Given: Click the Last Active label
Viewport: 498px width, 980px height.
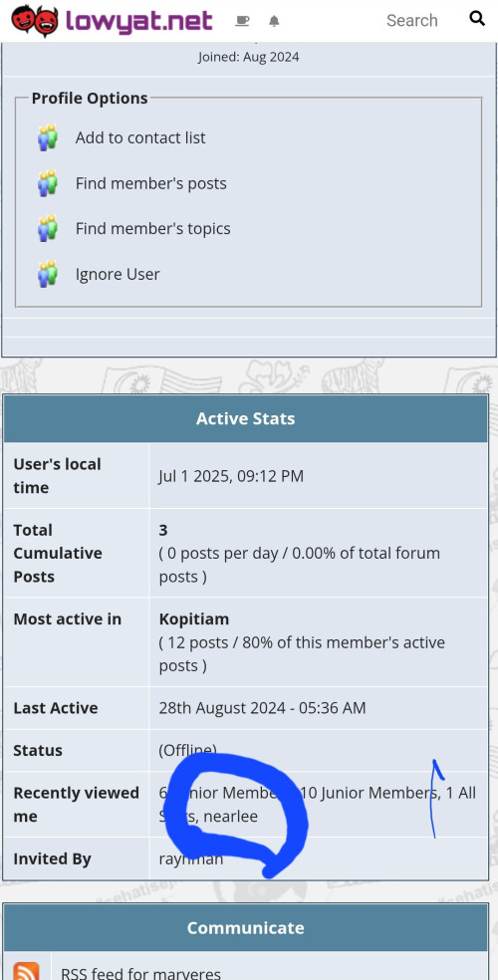Looking at the screenshot, I should [x=56, y=708].
